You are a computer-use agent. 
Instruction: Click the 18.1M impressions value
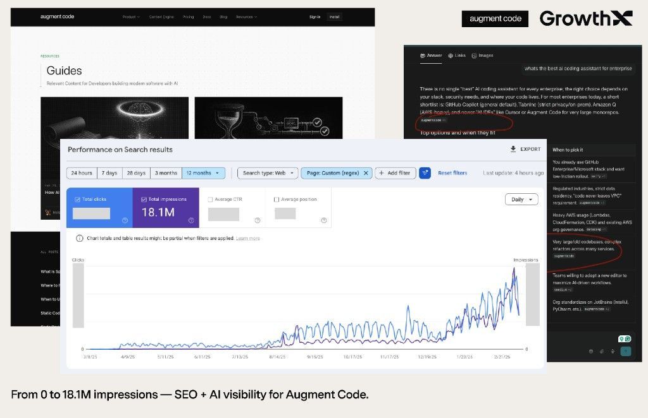tap(158, 212)
